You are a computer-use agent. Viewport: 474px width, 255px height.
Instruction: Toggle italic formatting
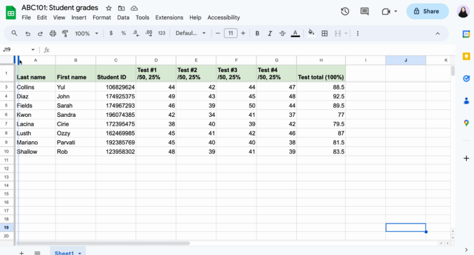pos(270,33)
